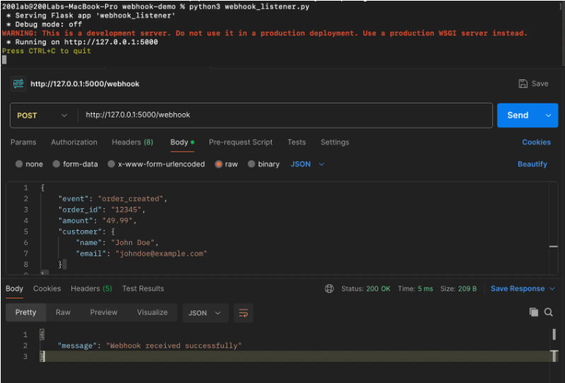The width and height of the screenshot is (565, 383).
Task: Click the terminal Serving Flask app line
Action: pyautogui.click(x=91, y=16)
